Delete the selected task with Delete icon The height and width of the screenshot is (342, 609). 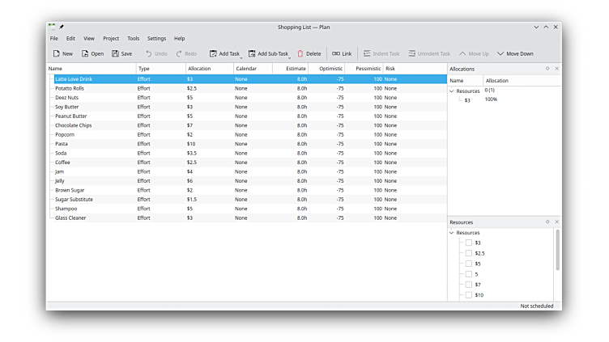point(300,54)
